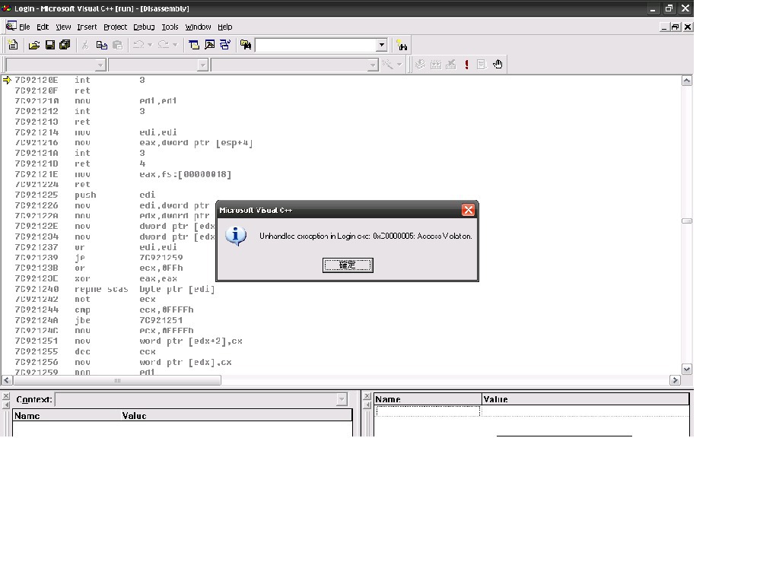Click the 確定 OK button in dialog
The image size is (779, 584).
tap(348, 265)
